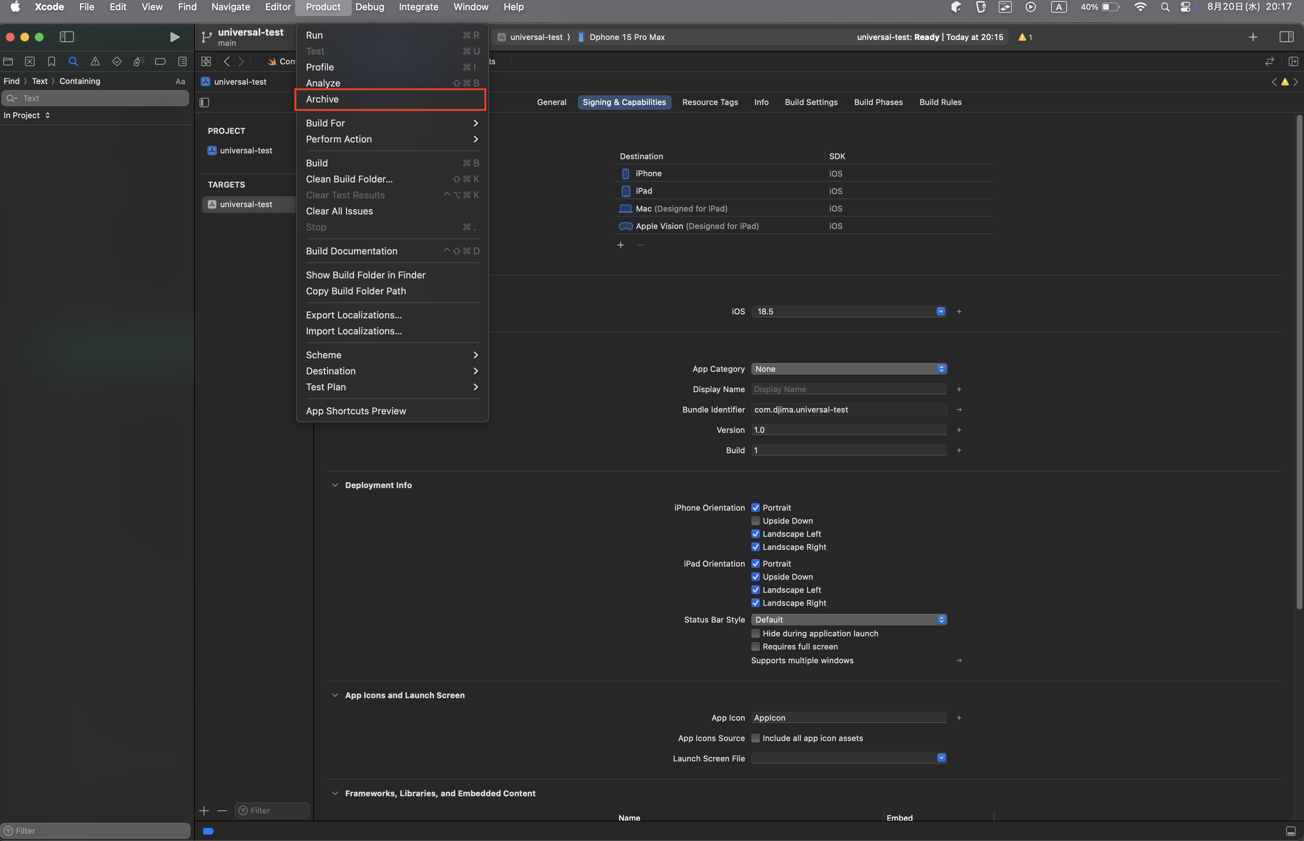1304x841 pixels.
Task: Open macOS Control Center icon
Action: (x=1186, y=7)
